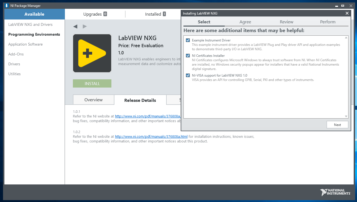Click the Review step in installer
The height and width of the screenshot is (202, 357).
pyautogui.click(x=287, y=22)
